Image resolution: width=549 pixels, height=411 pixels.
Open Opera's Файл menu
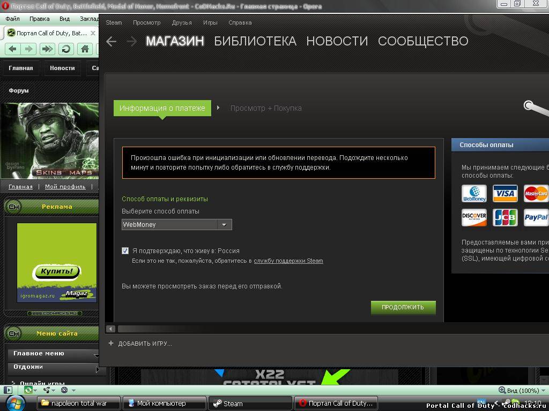tap(13, 19)
